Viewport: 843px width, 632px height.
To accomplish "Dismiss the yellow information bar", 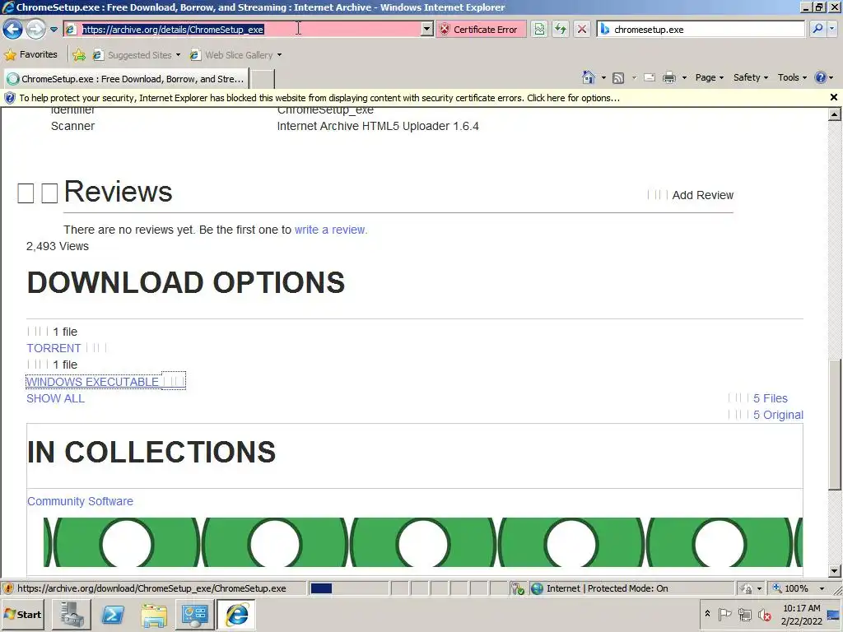I will tap(833, 97).
